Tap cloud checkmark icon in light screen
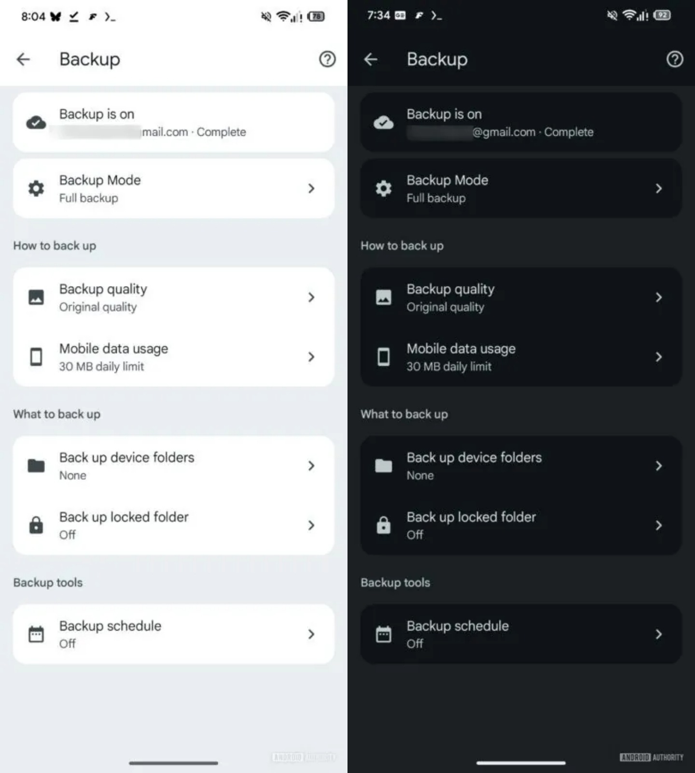Screen dimensions: 695x773 coord(36,123)
